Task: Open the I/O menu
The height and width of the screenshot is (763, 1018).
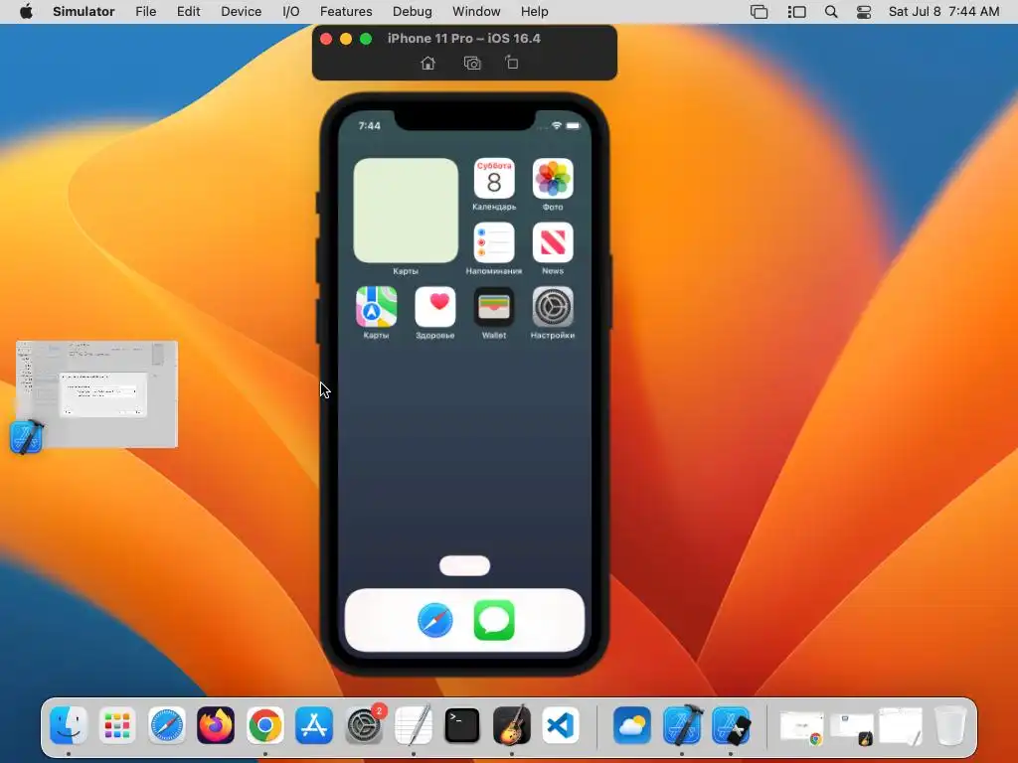Action: click(x=291, y=12)
